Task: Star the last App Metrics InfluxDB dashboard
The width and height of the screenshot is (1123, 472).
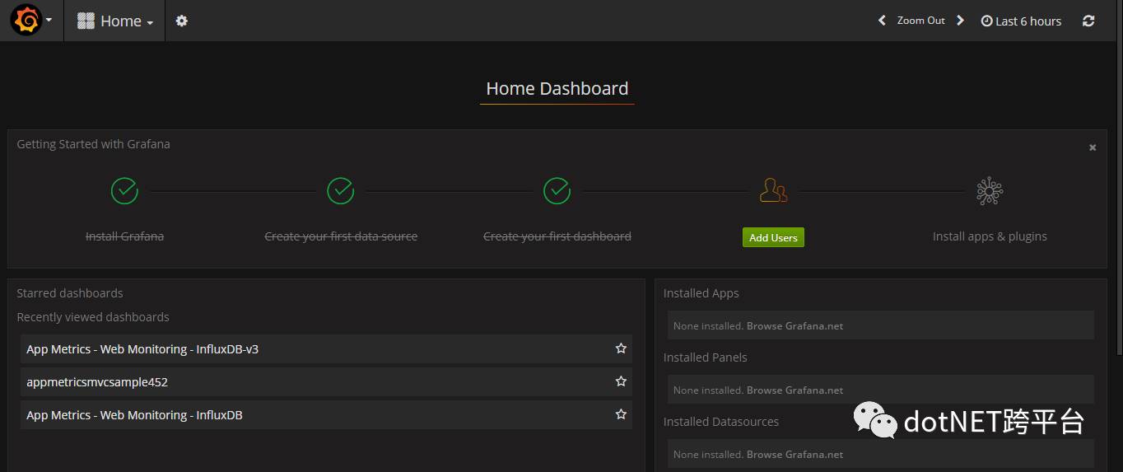Action: pos(621,414)
